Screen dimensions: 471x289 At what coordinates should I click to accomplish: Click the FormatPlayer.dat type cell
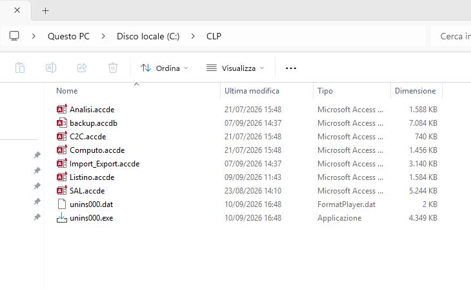(x=346, y=204)
